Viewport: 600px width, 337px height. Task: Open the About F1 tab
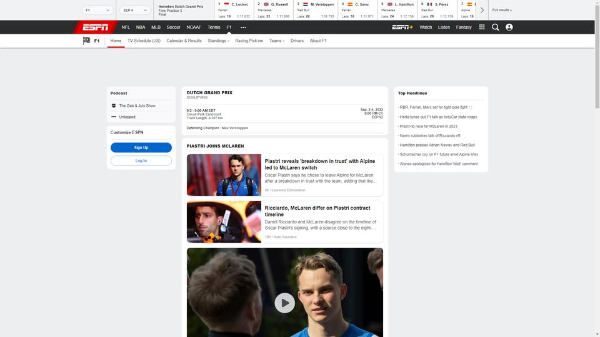point(318,41)
